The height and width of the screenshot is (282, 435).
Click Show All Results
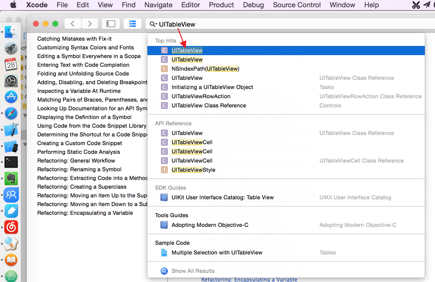[x=193, y=271]
